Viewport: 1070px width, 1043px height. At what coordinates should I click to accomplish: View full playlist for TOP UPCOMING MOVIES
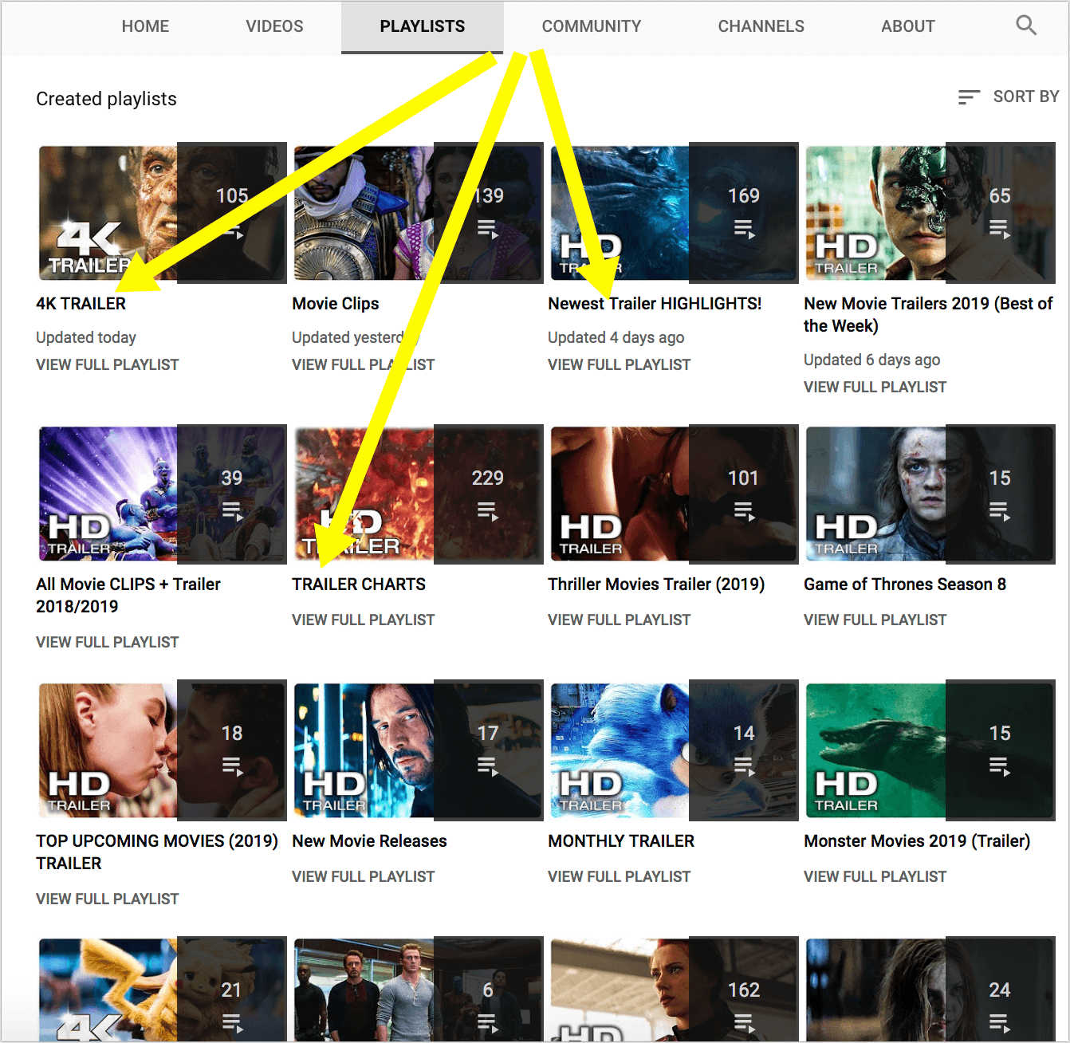108,899
